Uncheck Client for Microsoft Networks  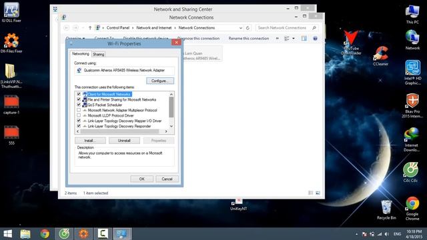click(x=79, y=94)
